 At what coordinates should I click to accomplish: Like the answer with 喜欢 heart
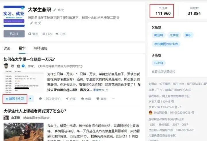tap(98, 99)
